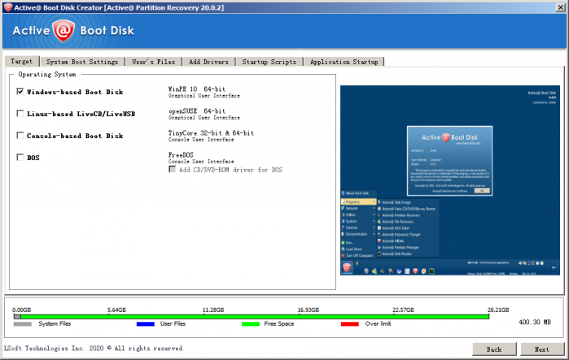The height and width of the screenshot is (360, 569).
Task: Click the openSUSE 64-bit label
Action: coord(197,111)
